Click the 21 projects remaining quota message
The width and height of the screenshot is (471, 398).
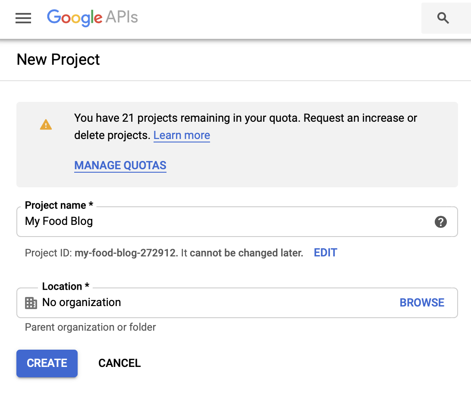(x=245, y=118)
